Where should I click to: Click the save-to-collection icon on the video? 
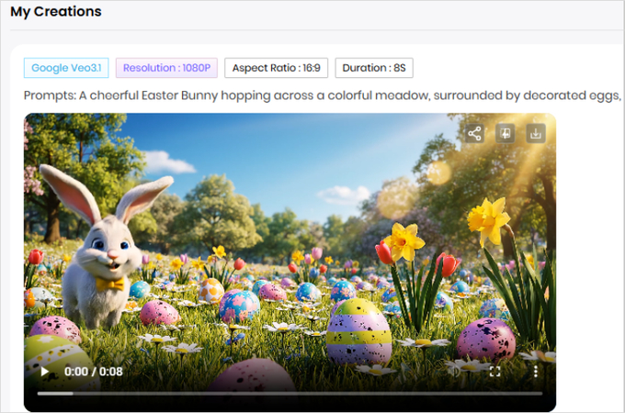(x=505, y=133)
